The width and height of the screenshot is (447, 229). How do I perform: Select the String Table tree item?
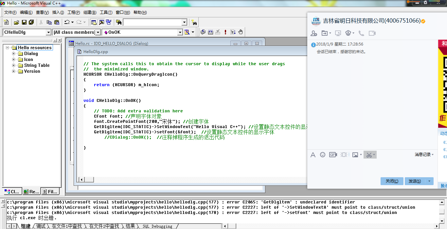37,65
